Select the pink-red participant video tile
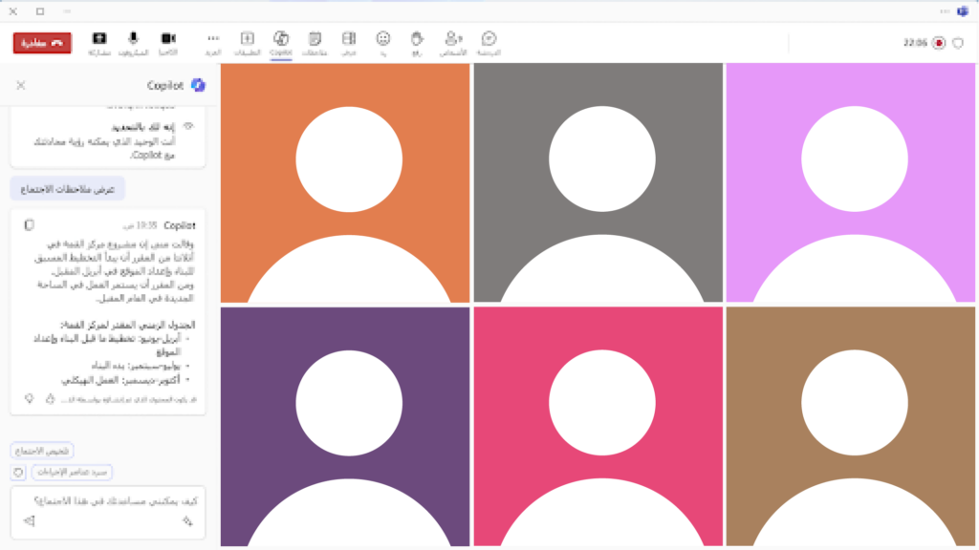 click(x=598, y=427)
